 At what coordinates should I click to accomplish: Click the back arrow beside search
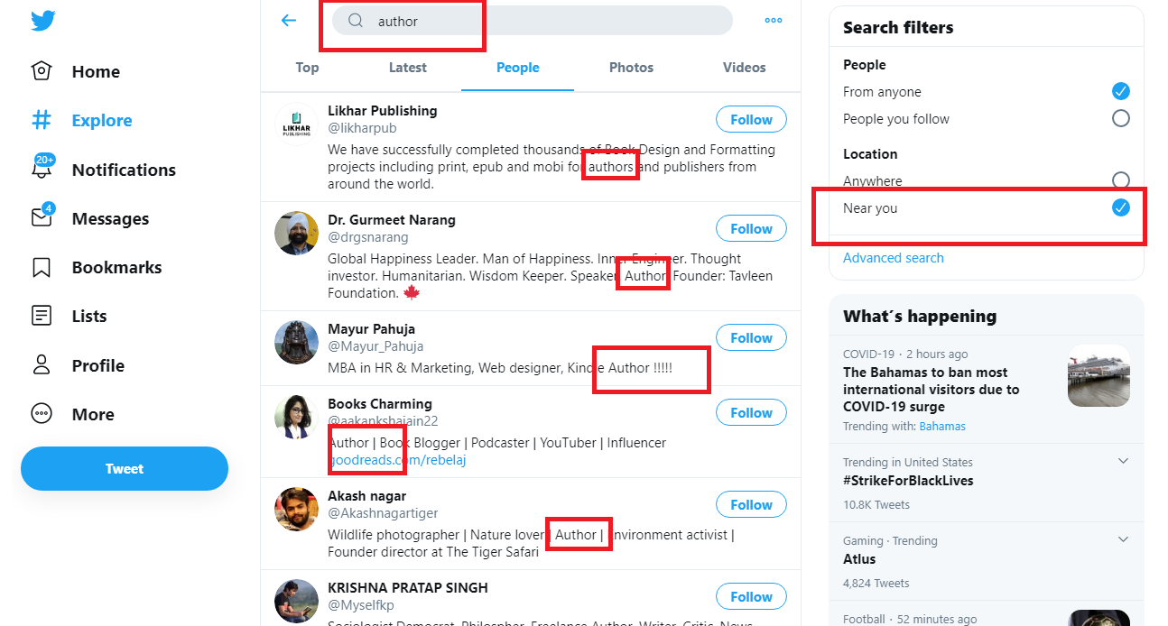click(x=289, y=21)
